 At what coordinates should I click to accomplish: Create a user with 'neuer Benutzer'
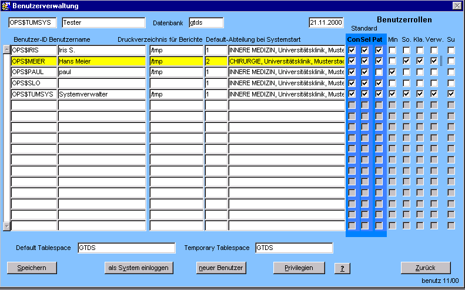(x=220, y=268)
